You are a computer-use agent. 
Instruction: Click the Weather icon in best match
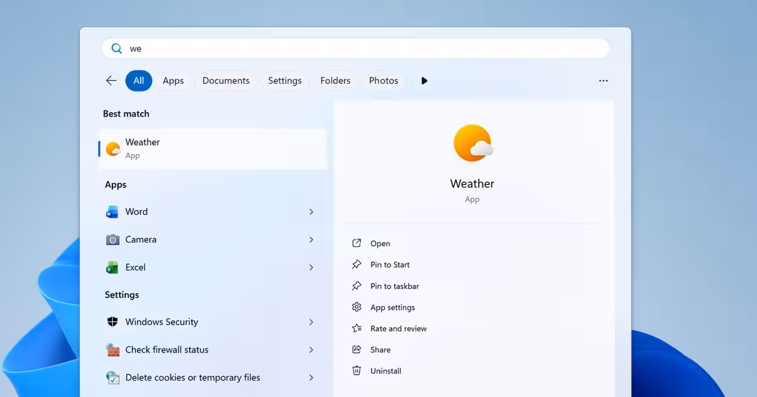[x=113, y=149]
